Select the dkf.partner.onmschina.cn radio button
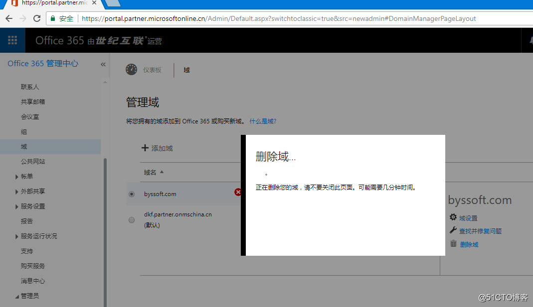 click(x=132, y=220)
